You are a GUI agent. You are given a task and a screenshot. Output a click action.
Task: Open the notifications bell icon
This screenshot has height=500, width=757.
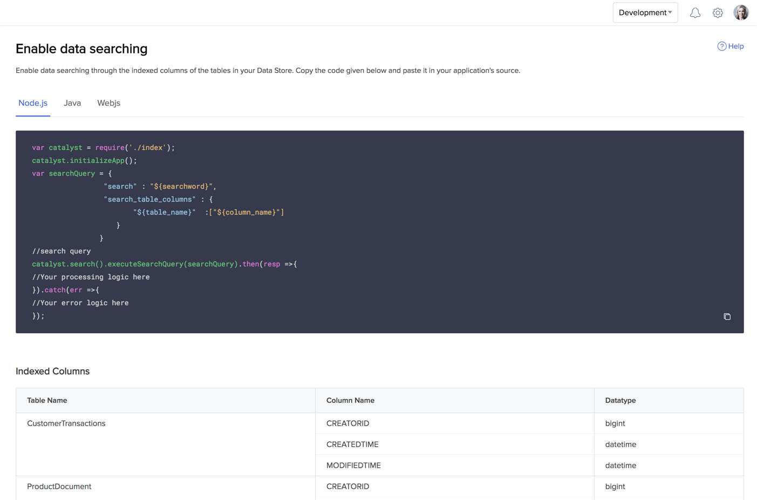point(695,13)
